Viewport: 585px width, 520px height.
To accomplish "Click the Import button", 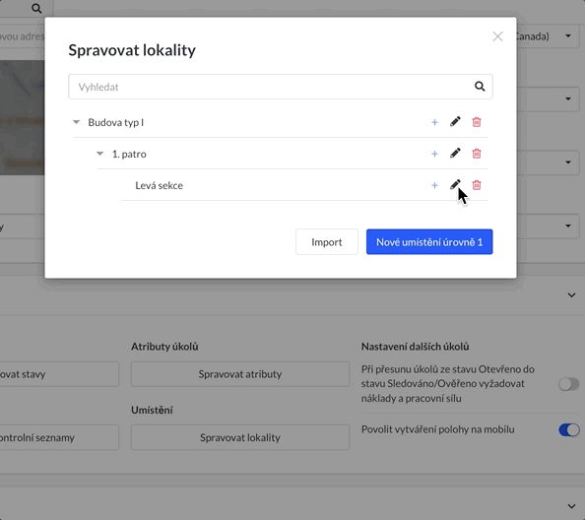I will pyautogui.click(x=327, y=241).
